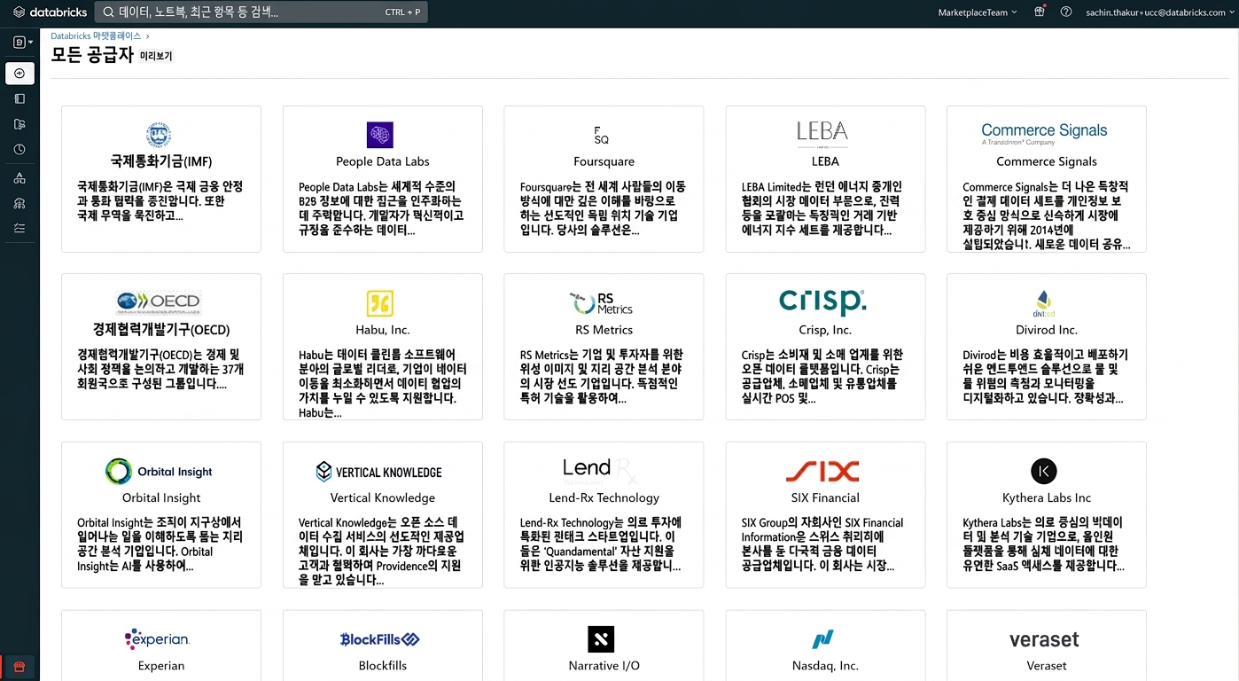Click the yellow Habu logo
Image resolution: width=1239 pixels, height=681 pixels.
380,303
